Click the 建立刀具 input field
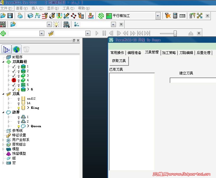The width and height of the screenshot is (216, 178). (193, 80)
